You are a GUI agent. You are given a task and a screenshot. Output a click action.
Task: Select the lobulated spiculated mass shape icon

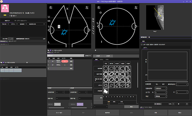point(123,85)
